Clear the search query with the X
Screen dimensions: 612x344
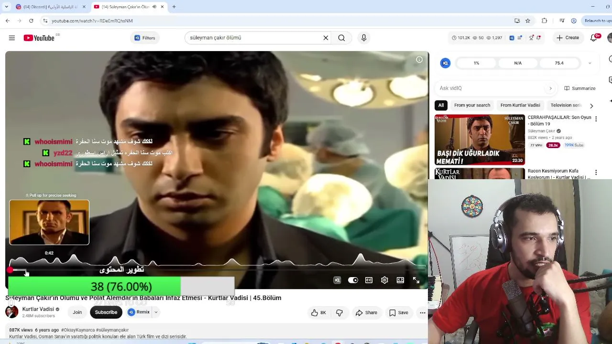pos(326,38)
